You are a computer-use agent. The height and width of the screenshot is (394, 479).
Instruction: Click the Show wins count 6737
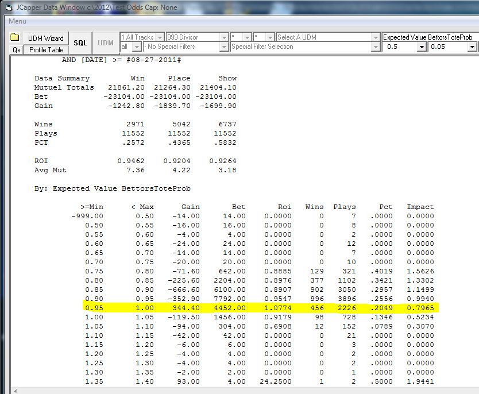227,124
